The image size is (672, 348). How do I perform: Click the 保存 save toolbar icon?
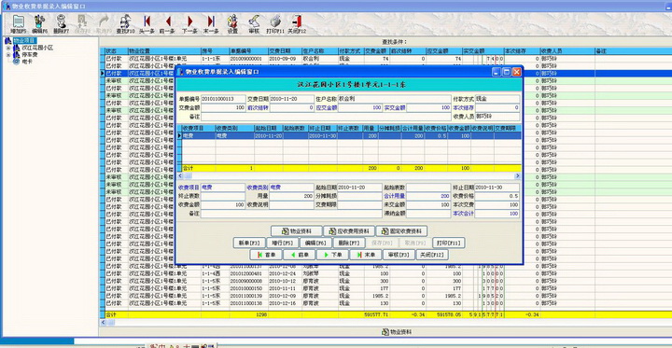click(82, 24)
